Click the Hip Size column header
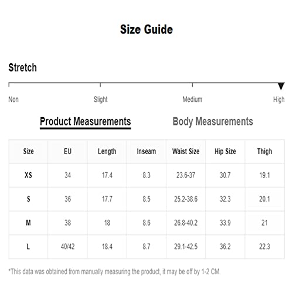Screen dimensions: 293x293 click(225, 152)
